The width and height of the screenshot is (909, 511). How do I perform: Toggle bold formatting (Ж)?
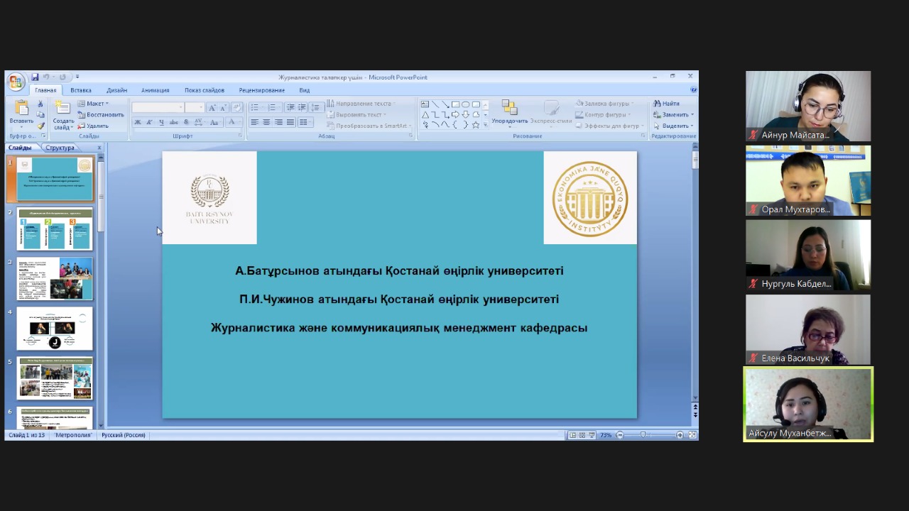(138, 122)
